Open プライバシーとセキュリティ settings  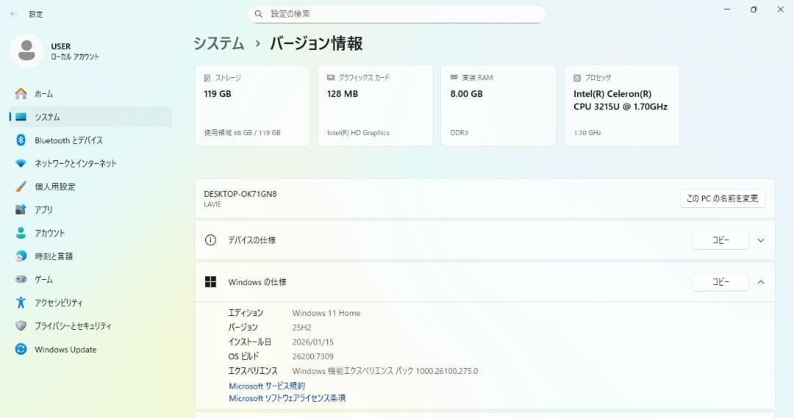click(90, 326)
